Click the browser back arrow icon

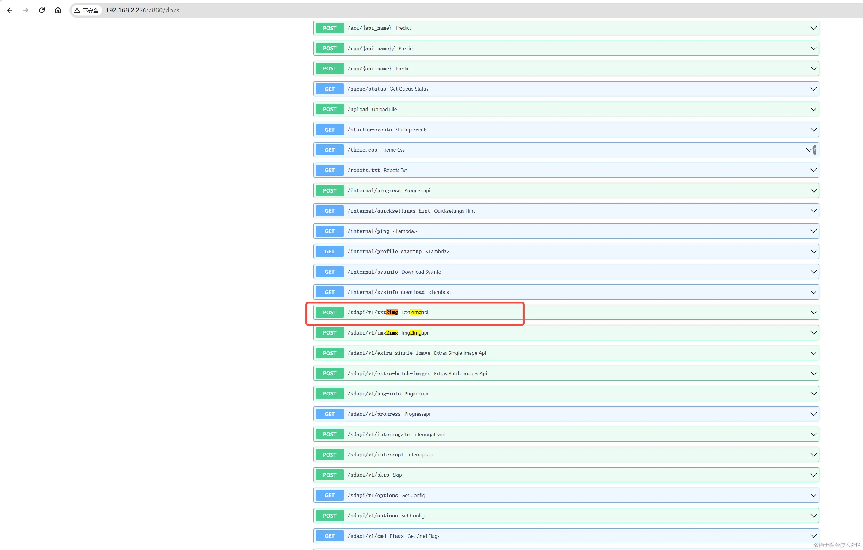(x=10, y=10)
